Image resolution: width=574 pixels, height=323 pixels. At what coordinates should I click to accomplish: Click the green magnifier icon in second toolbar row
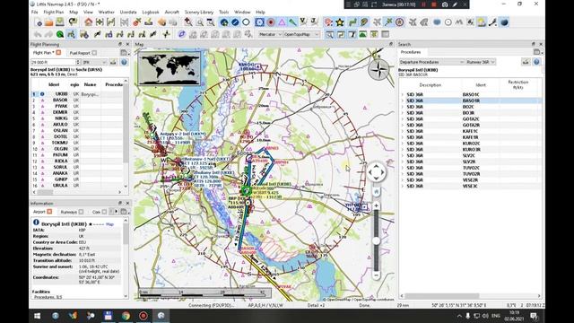[x=60, y=34]
